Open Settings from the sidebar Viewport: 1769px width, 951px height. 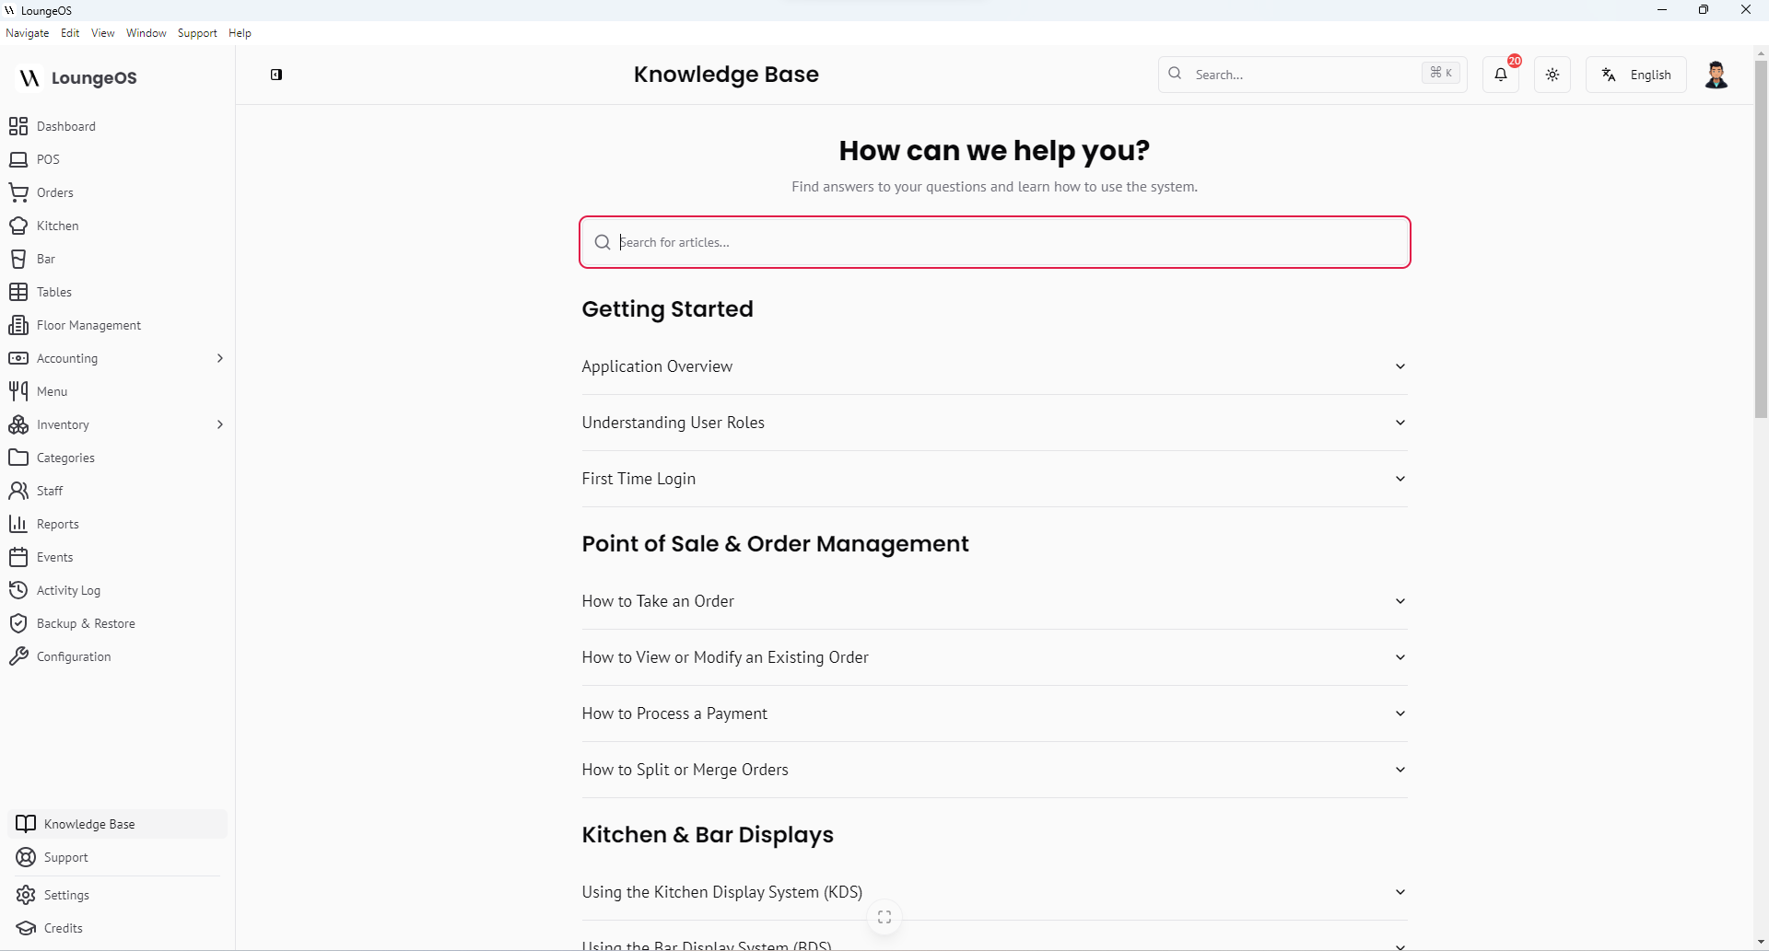(66, 895)
